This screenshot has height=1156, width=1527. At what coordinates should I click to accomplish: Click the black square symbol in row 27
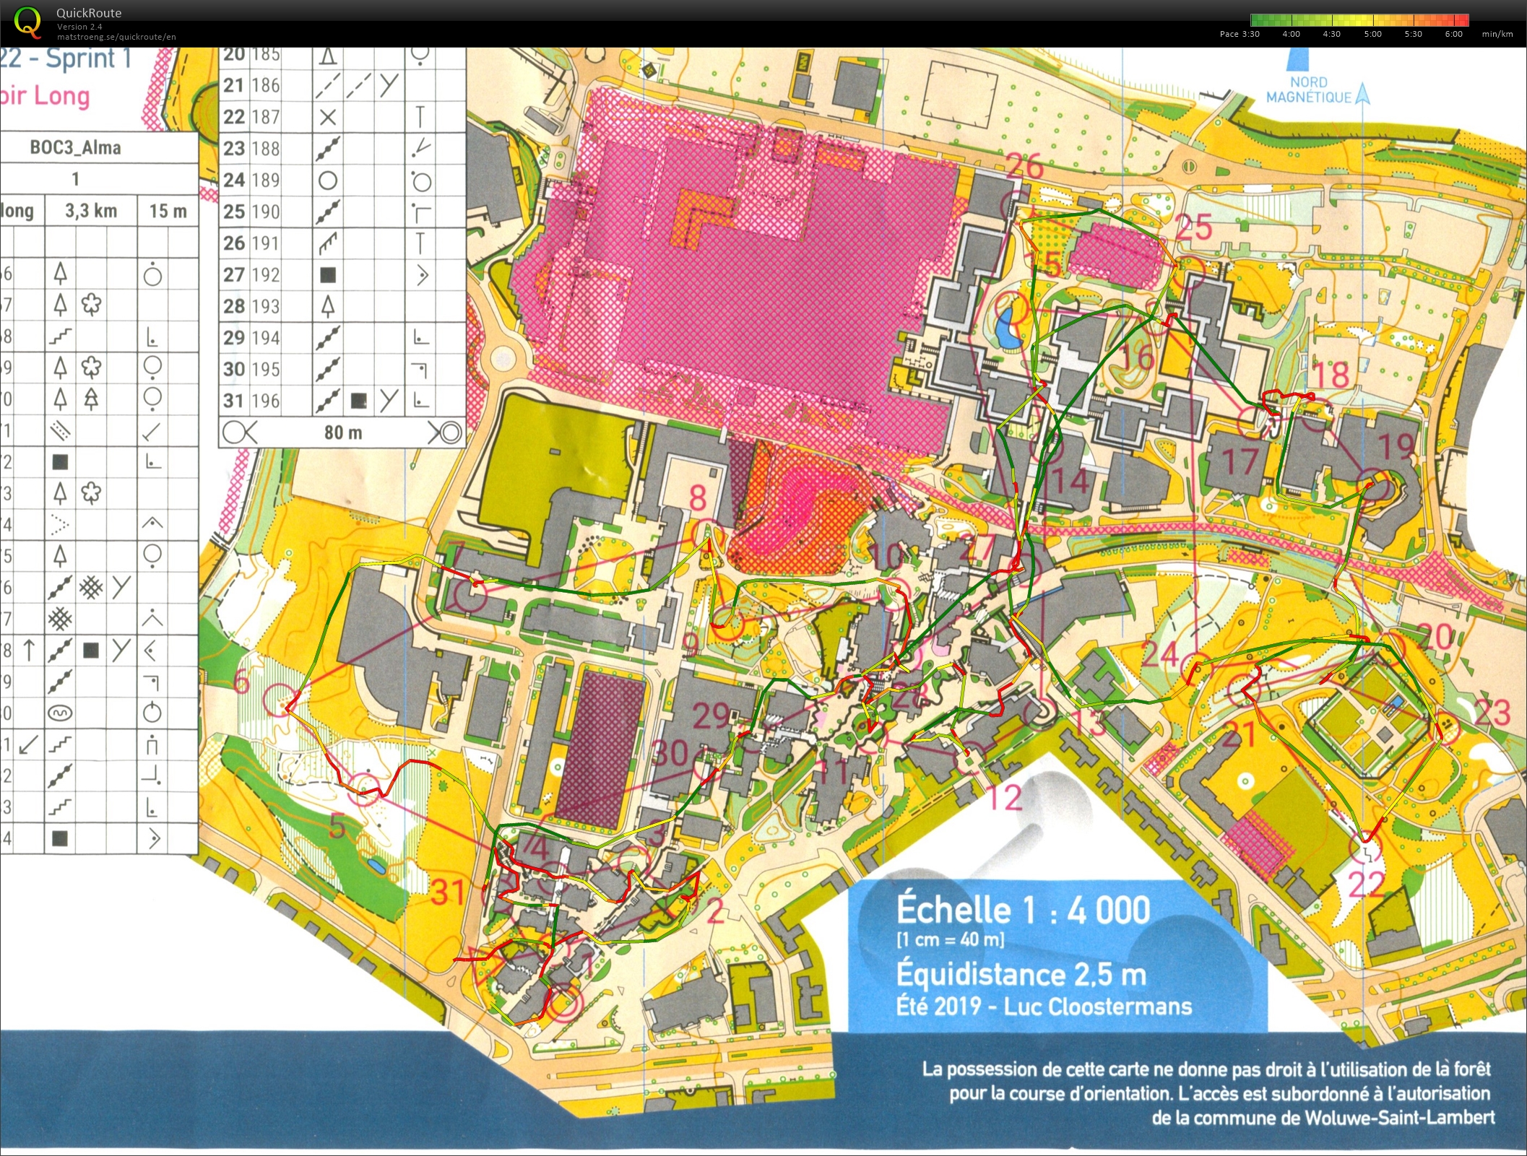point(328,275)
